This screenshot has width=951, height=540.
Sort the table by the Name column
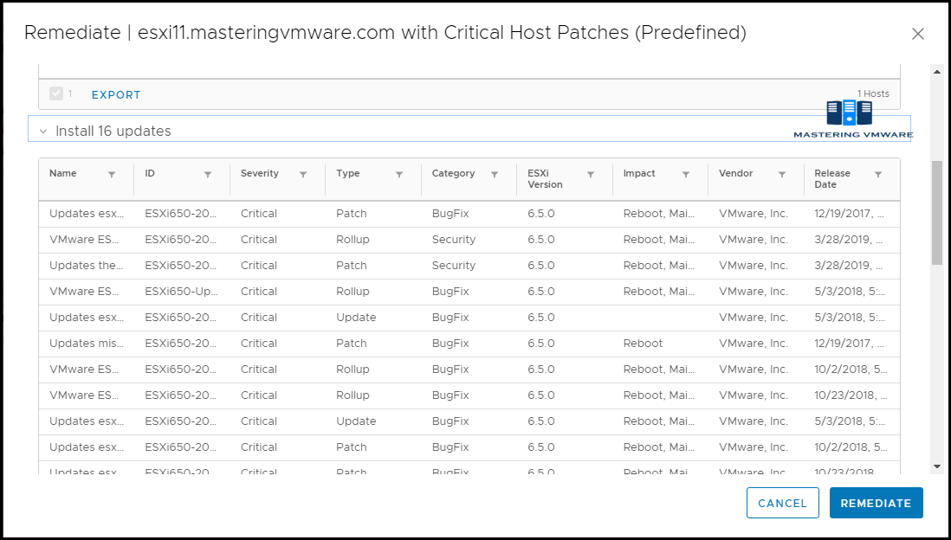click(x=63, y=172)
